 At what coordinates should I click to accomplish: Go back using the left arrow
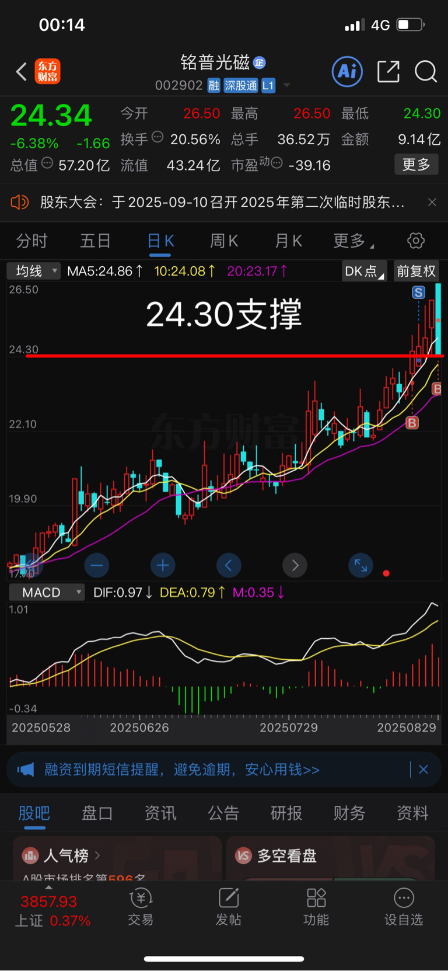pyautogui.click(x=22, y=72)
